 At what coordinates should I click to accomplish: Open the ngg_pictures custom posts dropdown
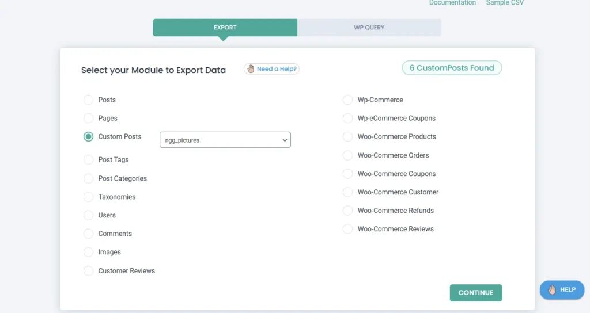coord(225,140)
